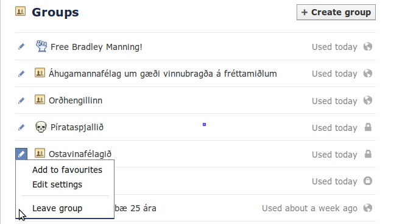Open the pencil edit menu for Orðhengillinn

point(21,100)
